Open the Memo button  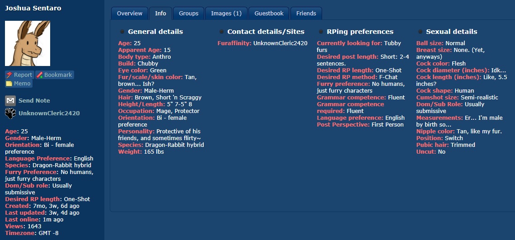pyautogui.click(x=19, y=84)
